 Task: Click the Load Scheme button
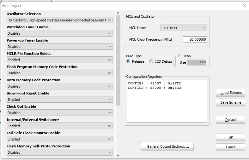point(230,93)
